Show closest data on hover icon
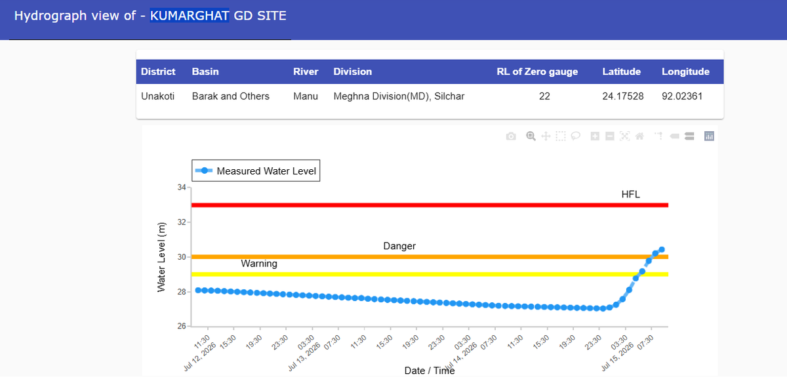This screenshot has width=787, height=385. 674,136
